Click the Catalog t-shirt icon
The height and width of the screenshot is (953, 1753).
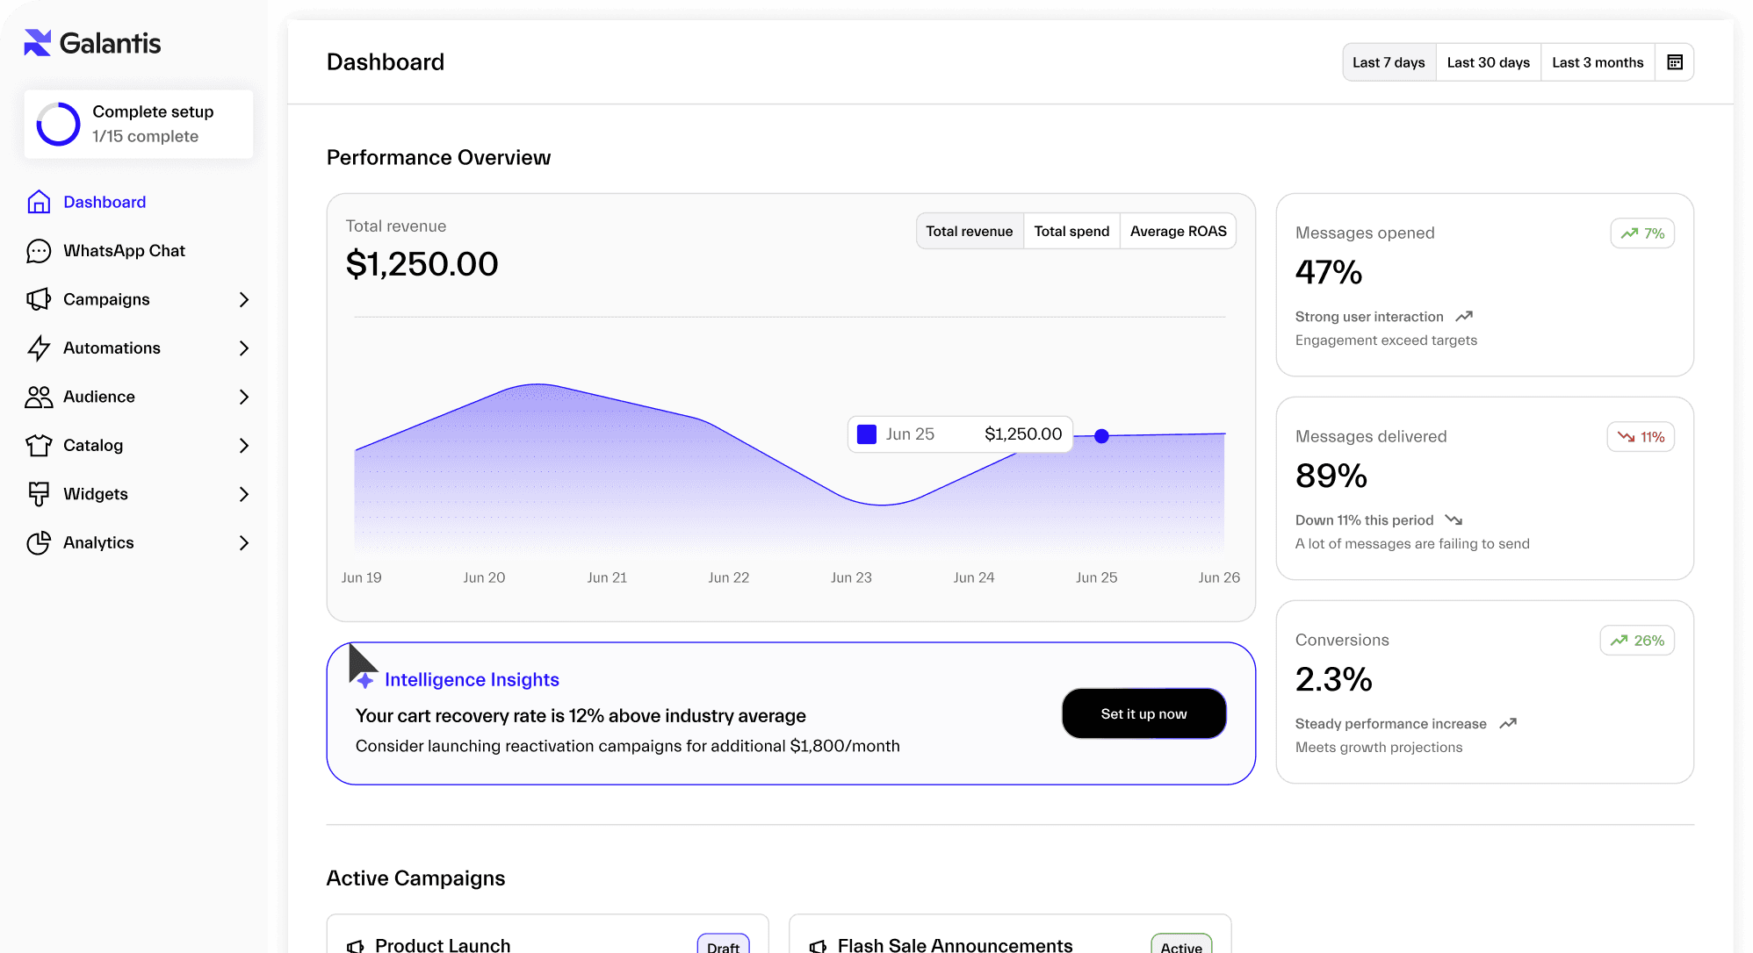point(39,446)
